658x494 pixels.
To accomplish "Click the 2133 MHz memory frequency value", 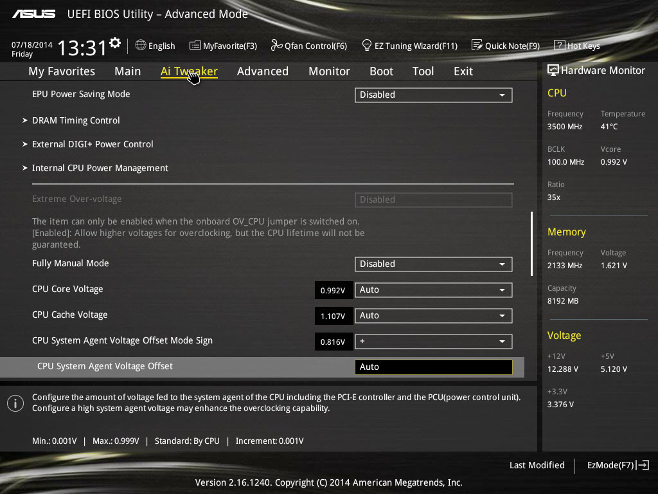I will (x=565, y=266).
